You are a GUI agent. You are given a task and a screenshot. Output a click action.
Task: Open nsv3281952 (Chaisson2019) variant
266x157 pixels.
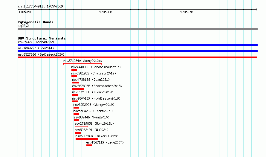(x=94, y=73)
